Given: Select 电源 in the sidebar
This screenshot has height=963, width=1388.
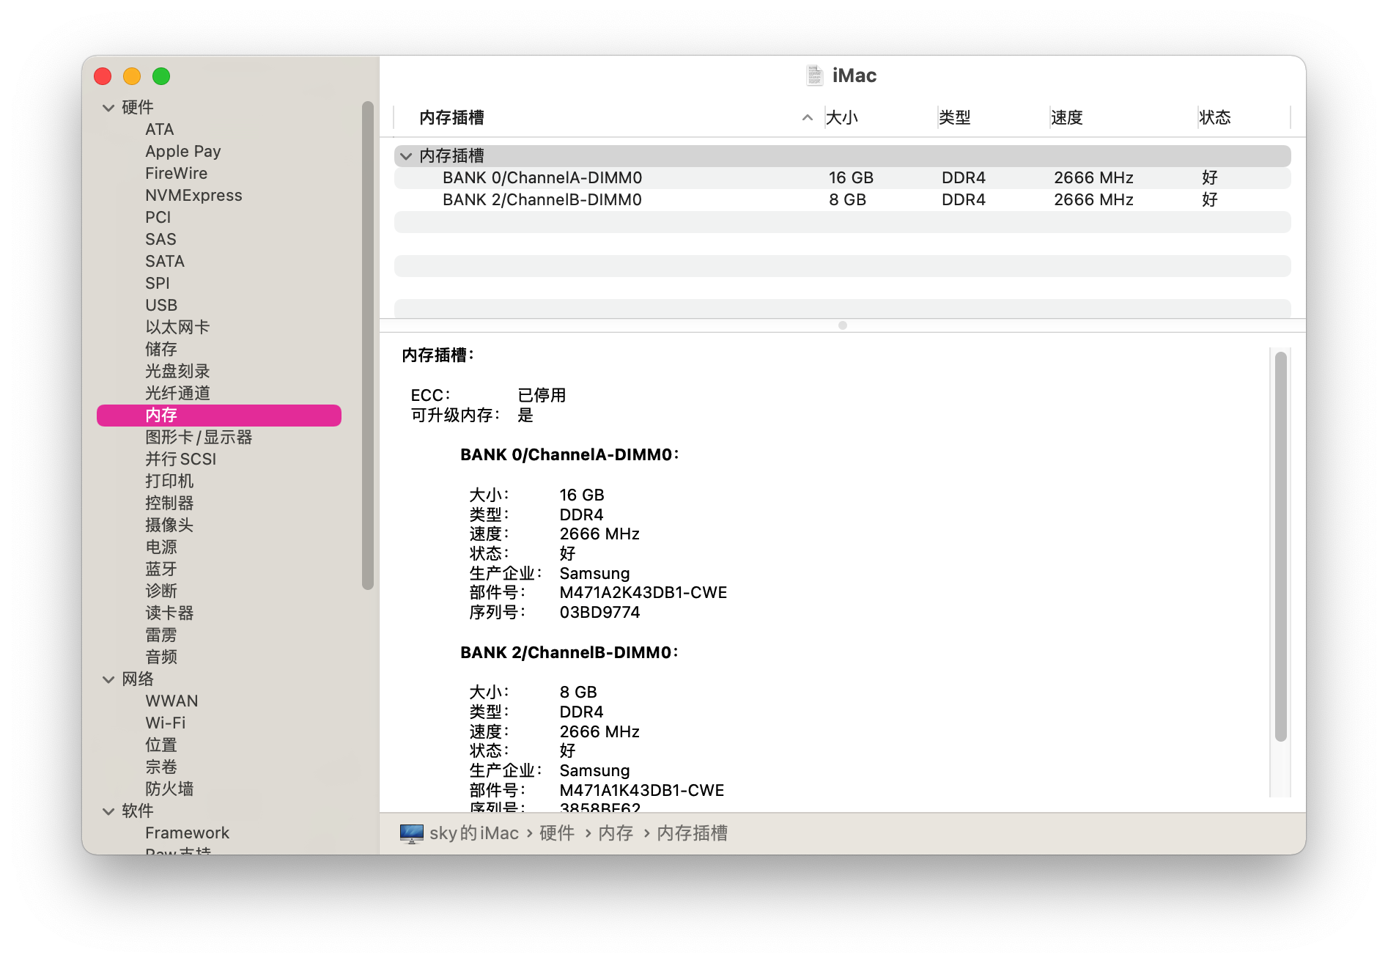Looking at the screenshot, I should pos(161,547).
